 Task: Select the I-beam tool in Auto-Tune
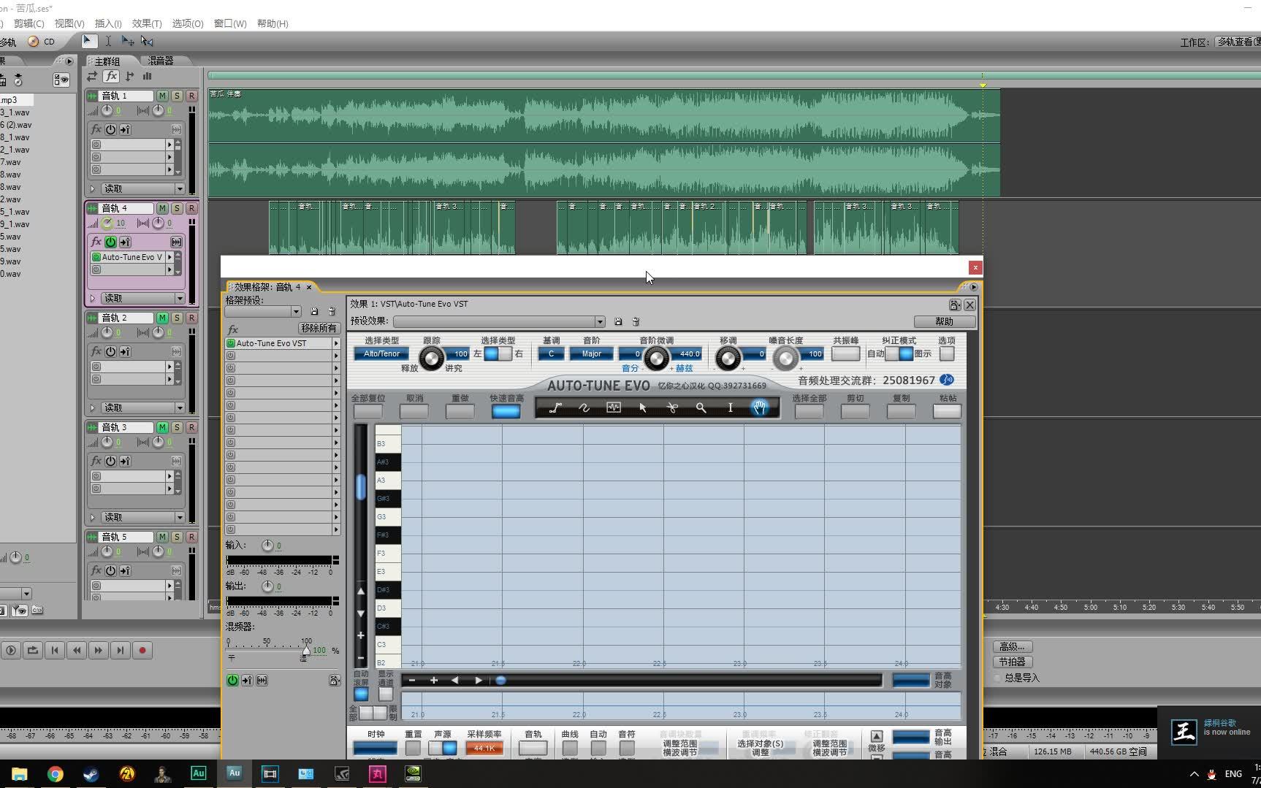tap(731, 408)
